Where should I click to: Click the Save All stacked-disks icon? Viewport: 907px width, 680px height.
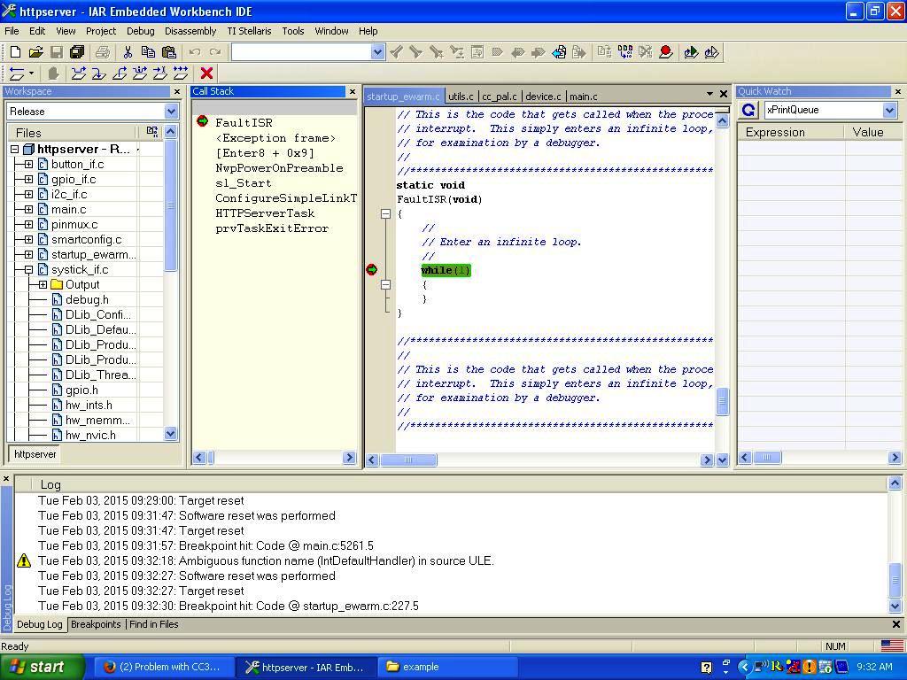pos(76,52)
